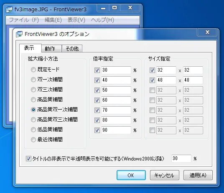Uncheck the 80% zoom ratio checkbox
Viewport: 224px width, 193px height.
coord(97,120)
